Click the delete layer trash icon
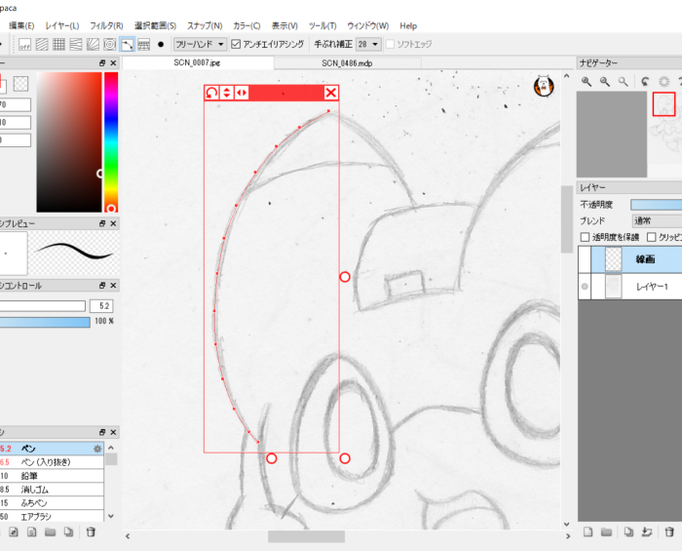682x551 pixels. [x=669, y=531]
